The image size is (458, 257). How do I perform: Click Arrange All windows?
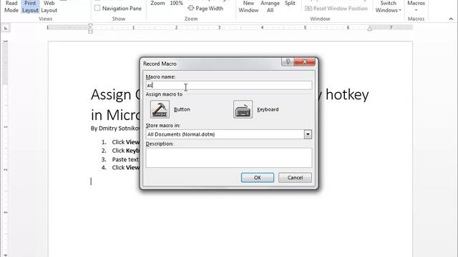(x=271, y=6)
